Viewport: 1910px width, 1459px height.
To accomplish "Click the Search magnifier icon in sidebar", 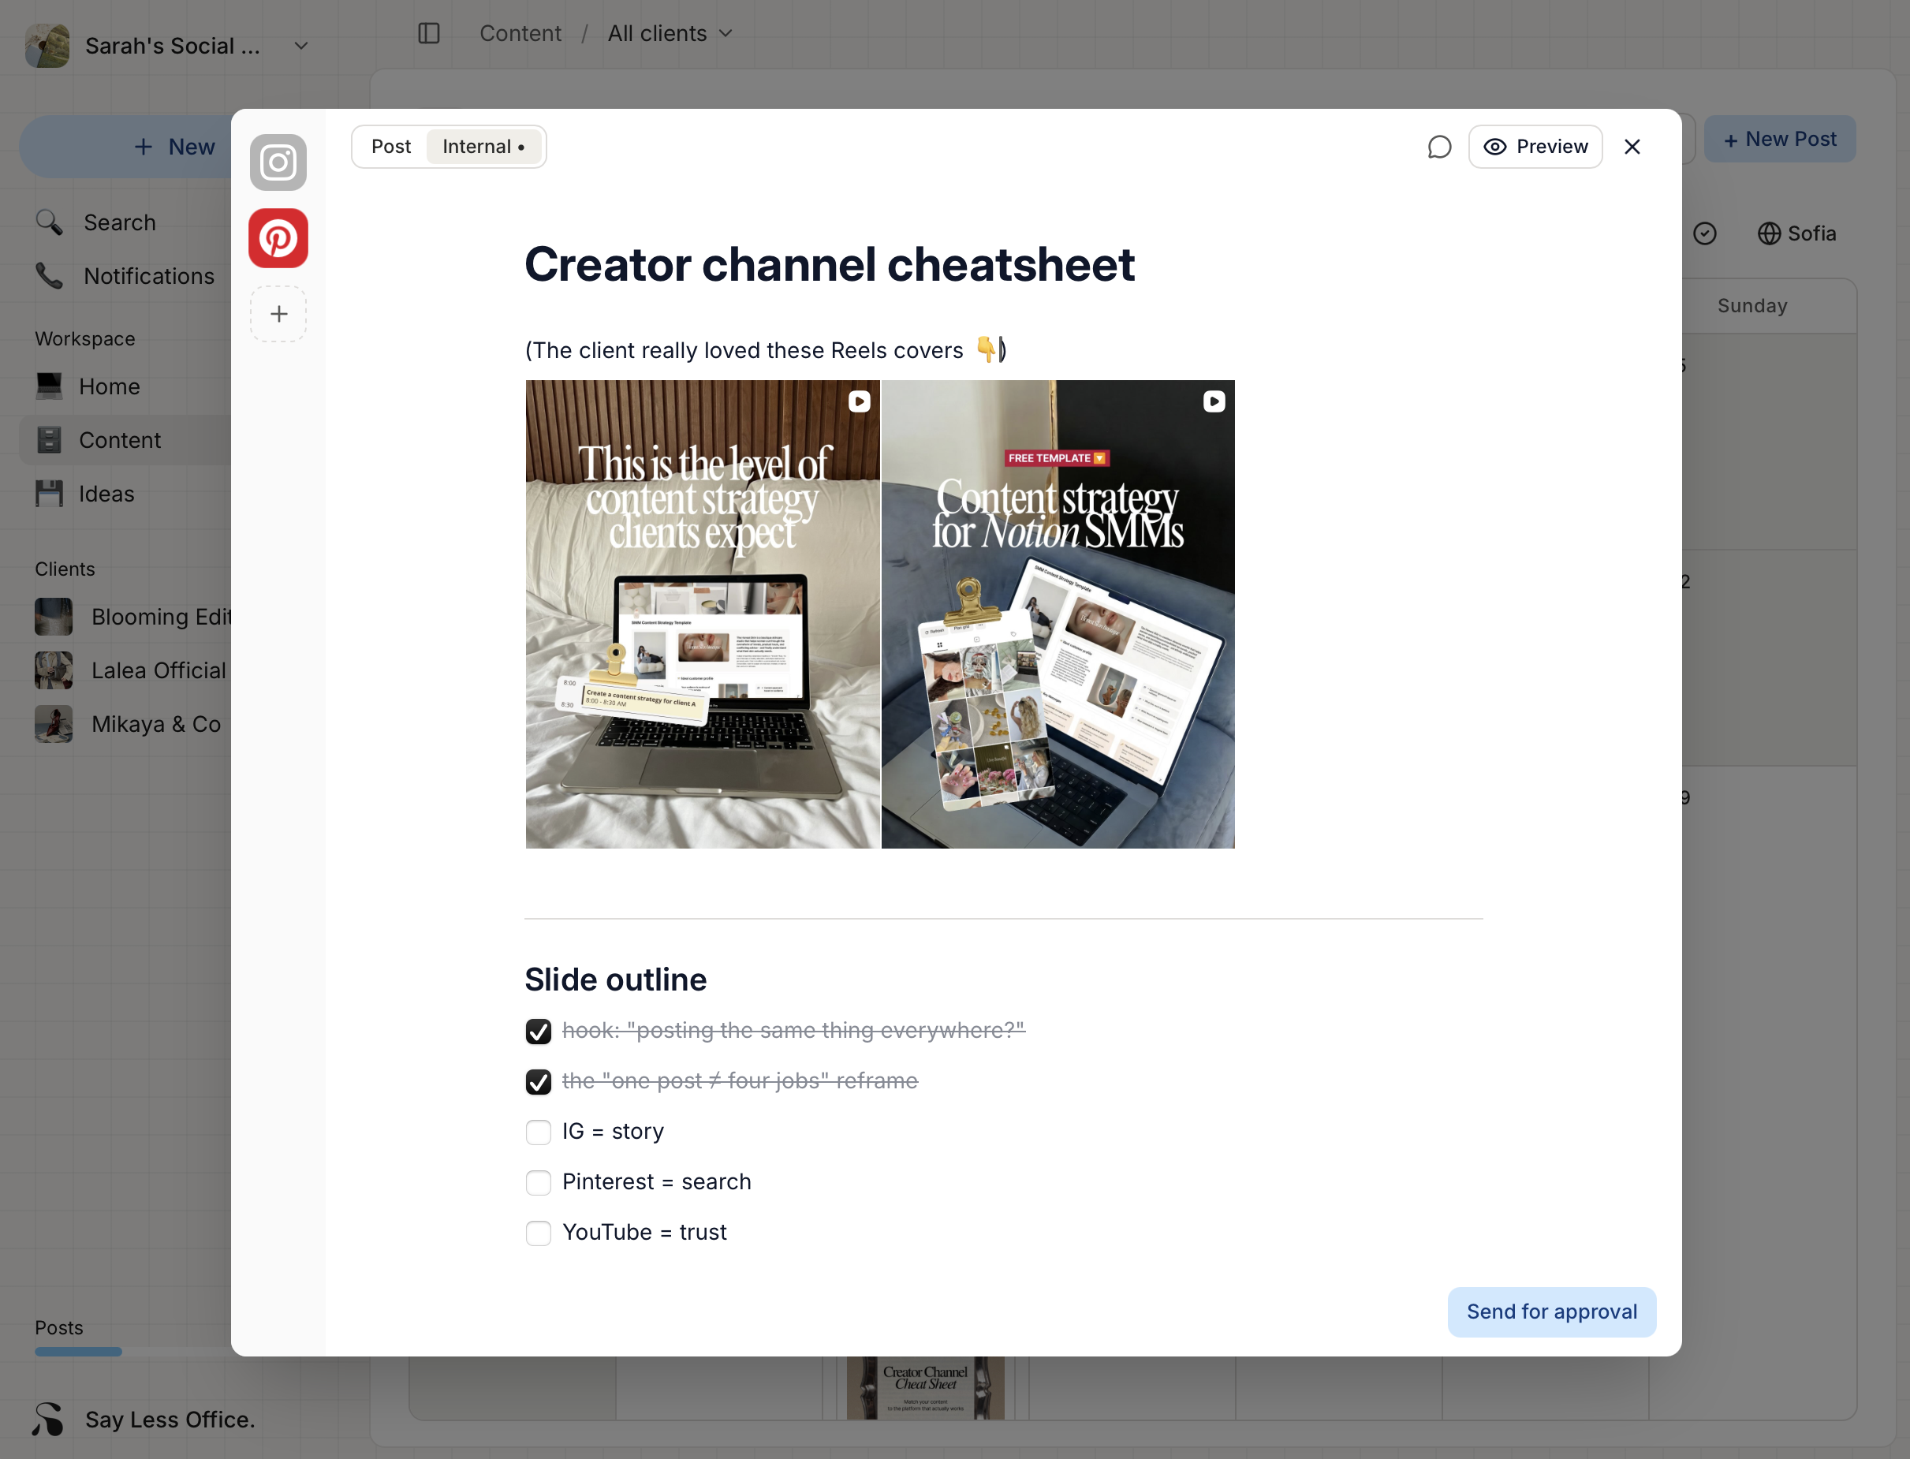I will 49,222.
